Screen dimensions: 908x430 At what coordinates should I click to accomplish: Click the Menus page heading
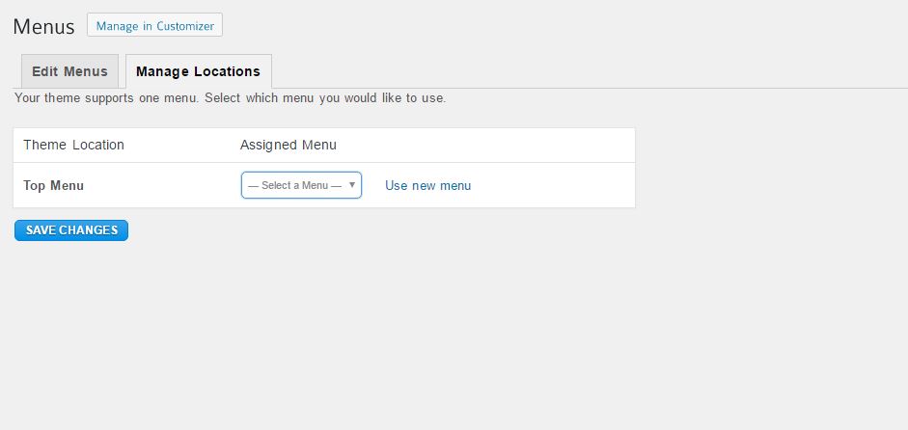coord(44,27)
